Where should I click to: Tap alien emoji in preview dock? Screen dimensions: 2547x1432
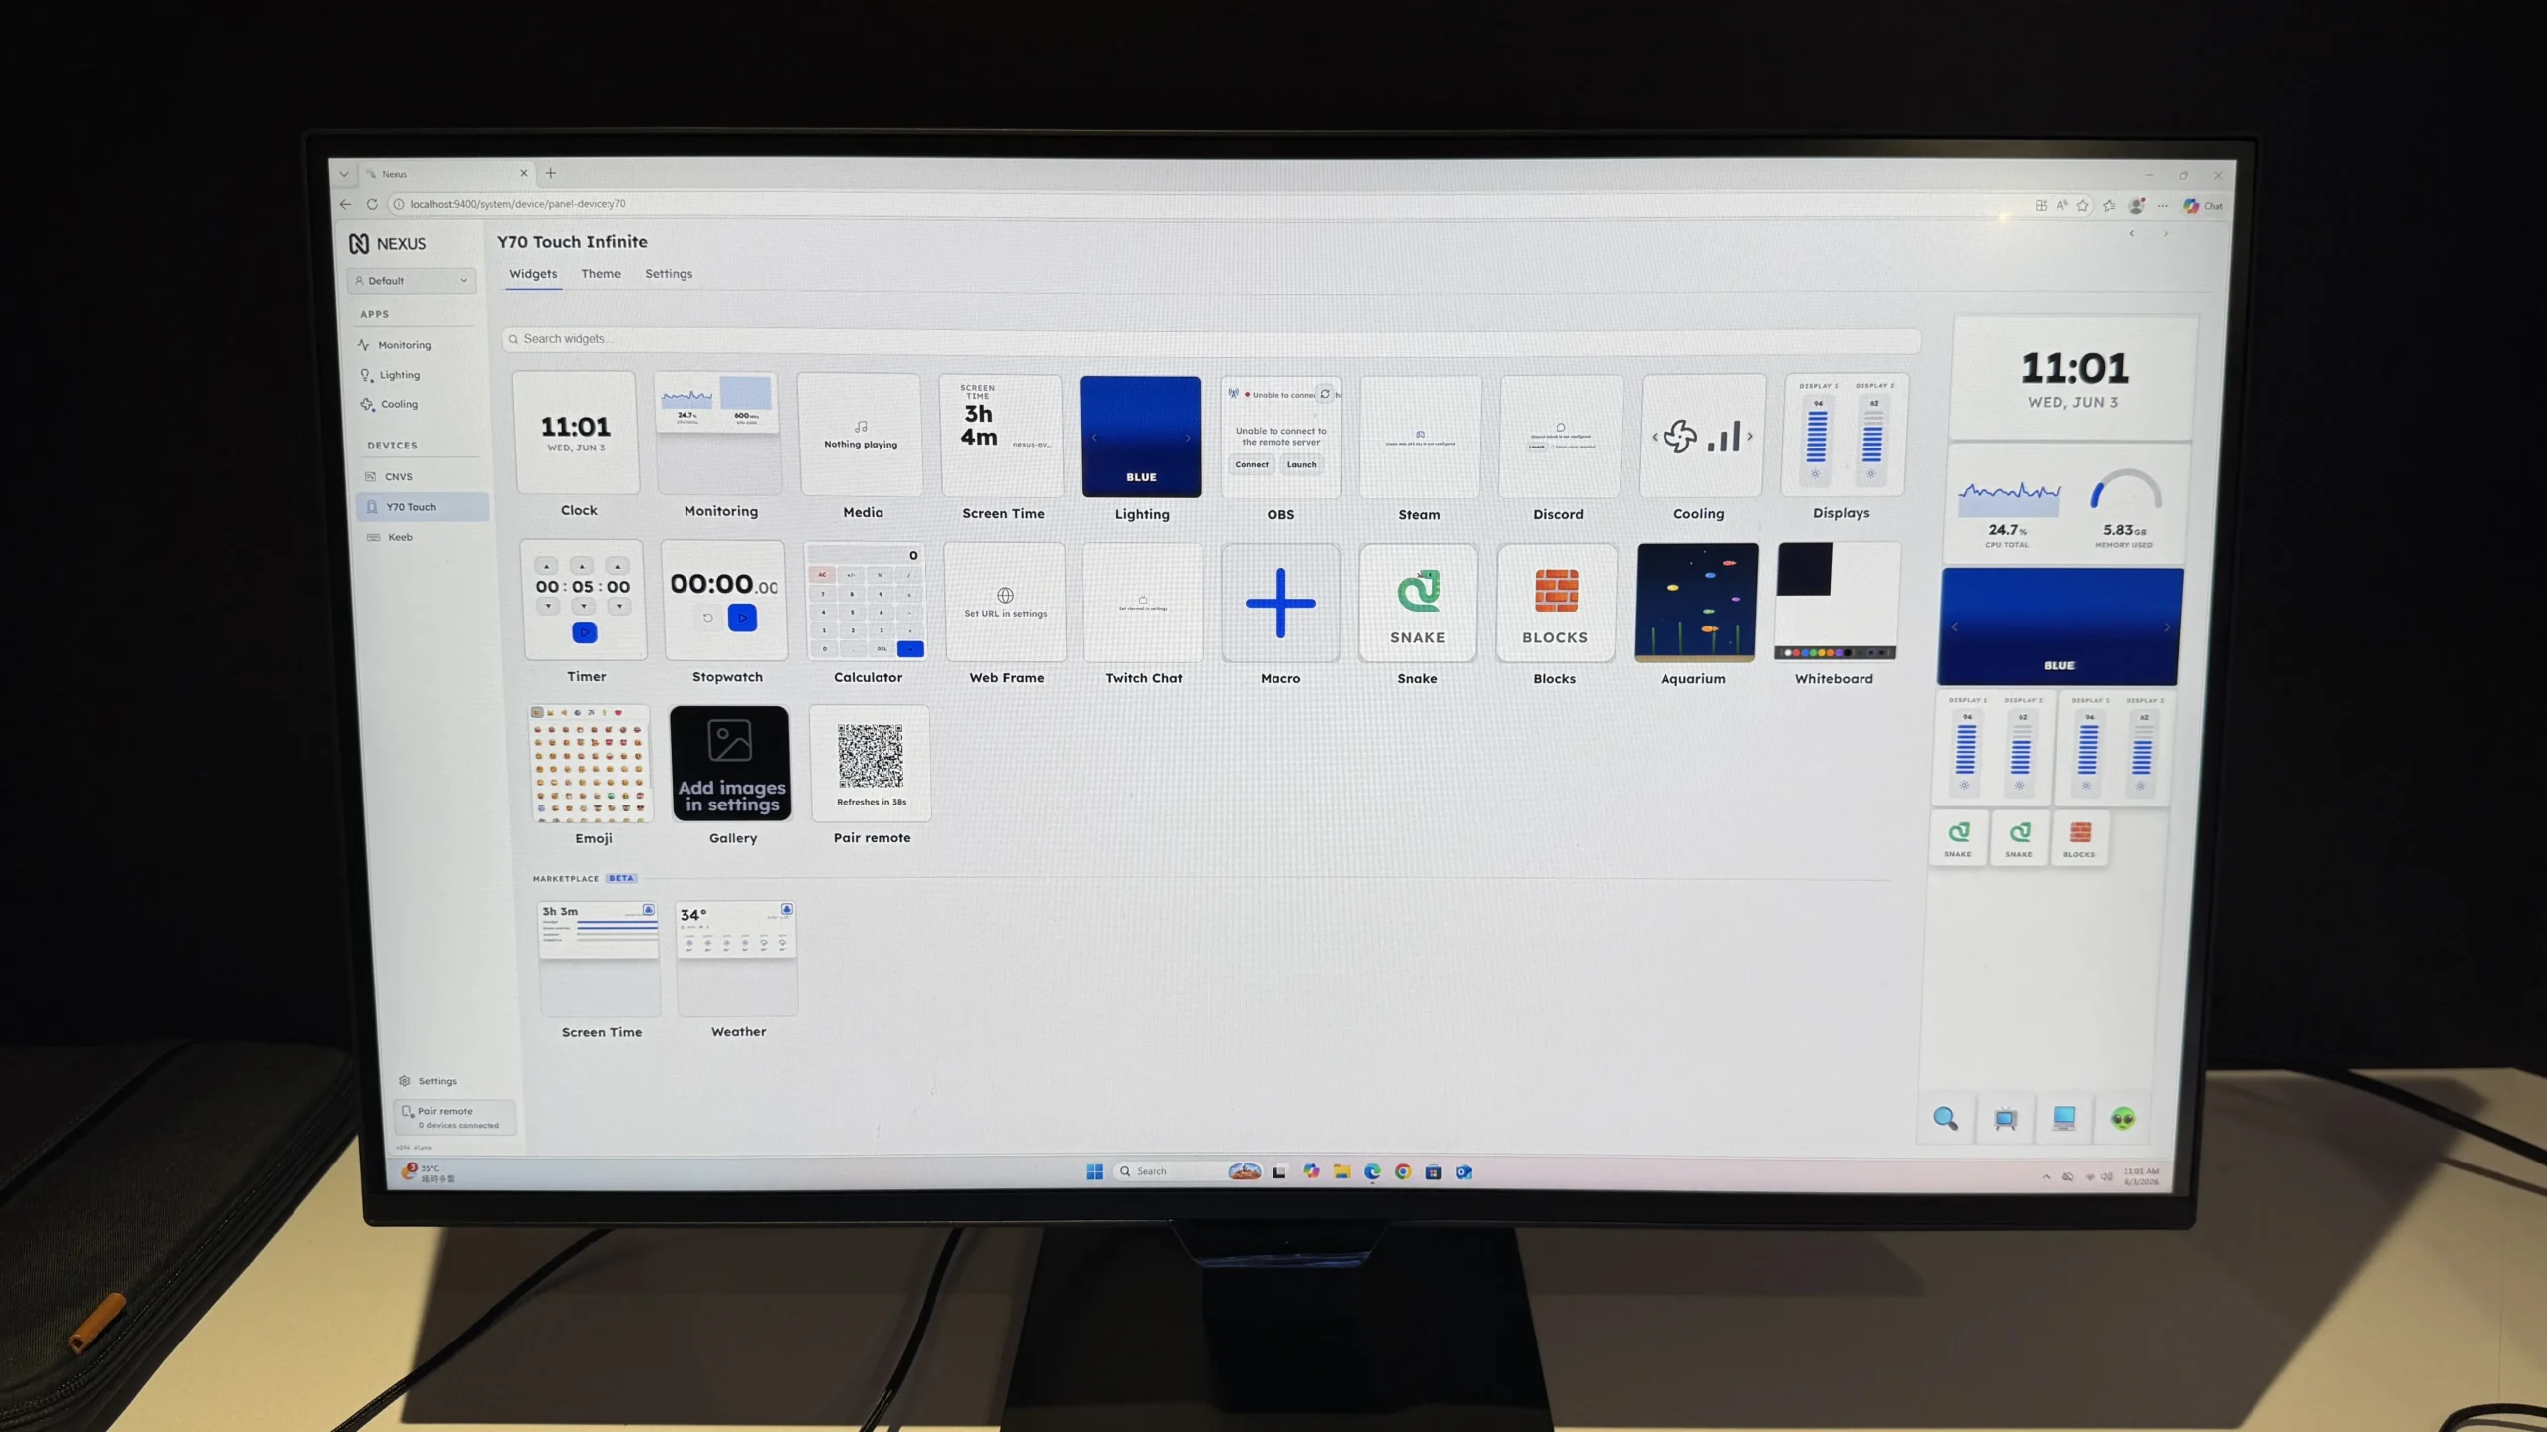pos(2123,1119)
